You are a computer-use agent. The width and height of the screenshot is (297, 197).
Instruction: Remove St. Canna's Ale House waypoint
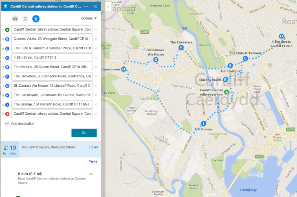(x=96, y=86)
